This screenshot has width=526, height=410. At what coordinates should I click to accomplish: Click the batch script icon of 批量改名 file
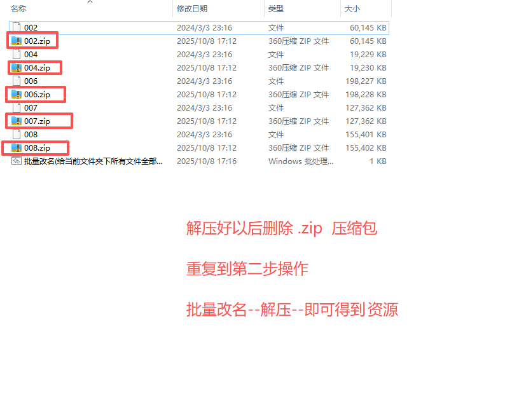tap(15, 161)
